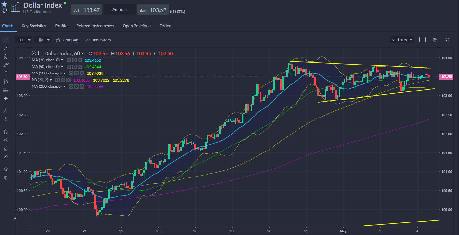Click the zoom-in magnifier tool
This screenshot has width=459, height=235.
(5, 119)
